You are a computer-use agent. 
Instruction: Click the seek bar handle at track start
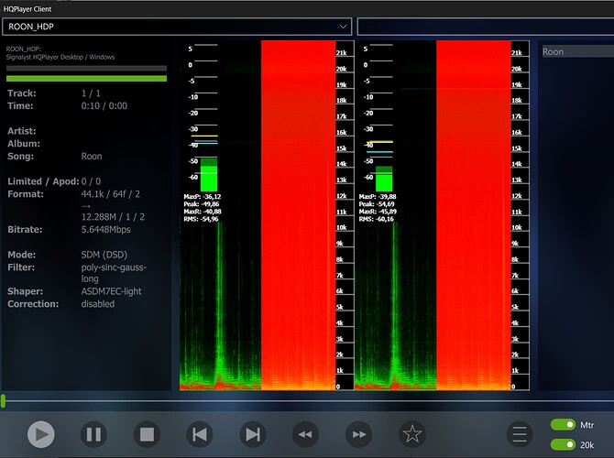click(3, 401)
